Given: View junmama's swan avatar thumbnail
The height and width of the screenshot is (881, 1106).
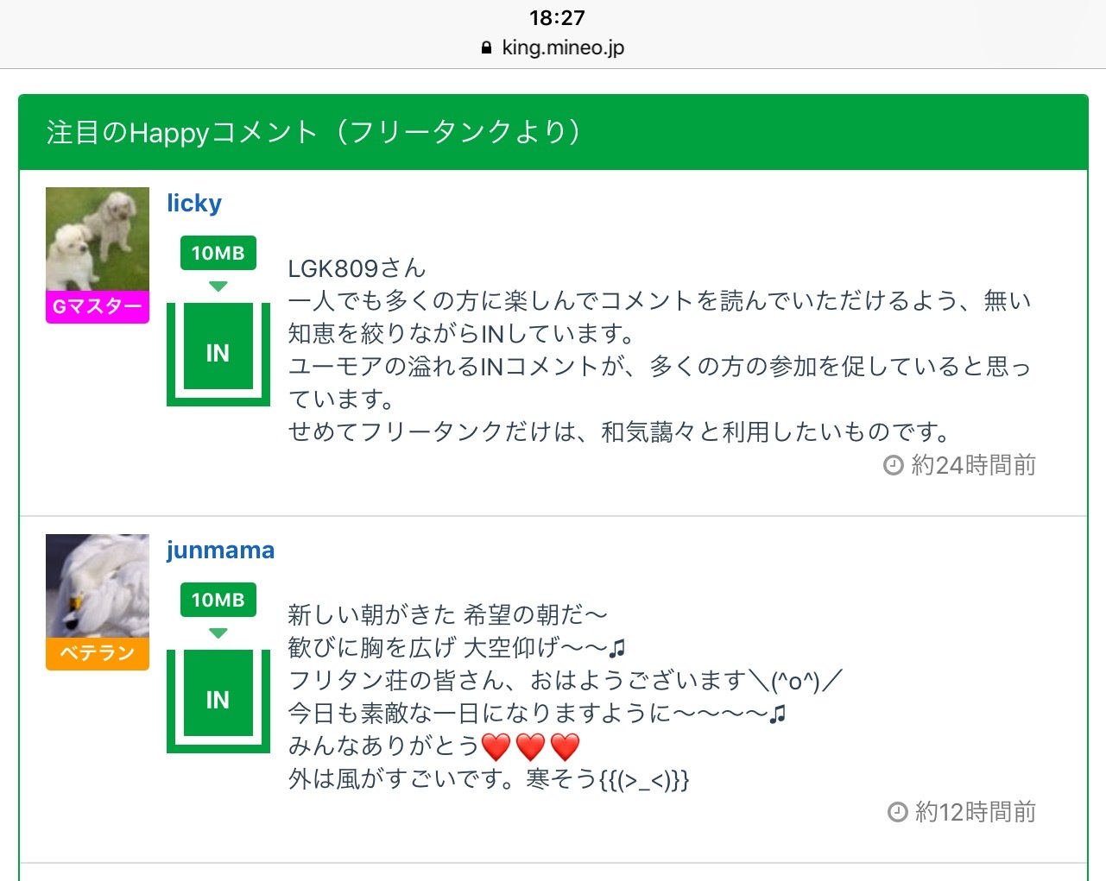Looking at the screenshot, I should [98, 586].
